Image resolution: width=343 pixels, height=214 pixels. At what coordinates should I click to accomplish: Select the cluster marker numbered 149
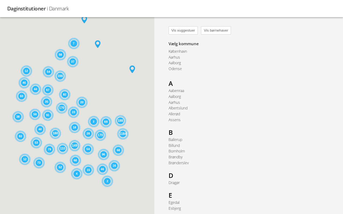pos(74,146)
